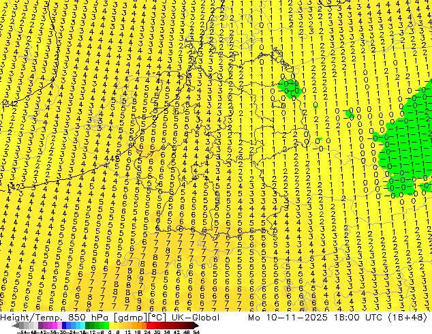The width and height of the screenshot is (432, 334).
Task: Click the date "Mo 10-11-2025" text
Action: click(x=288, y=318)
